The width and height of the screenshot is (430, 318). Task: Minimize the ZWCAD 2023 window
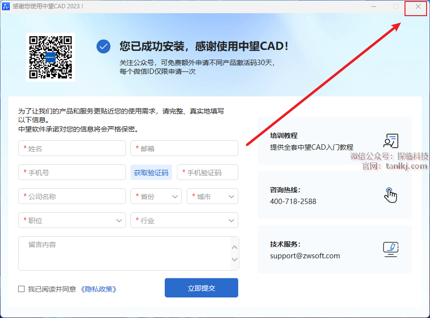374,6
